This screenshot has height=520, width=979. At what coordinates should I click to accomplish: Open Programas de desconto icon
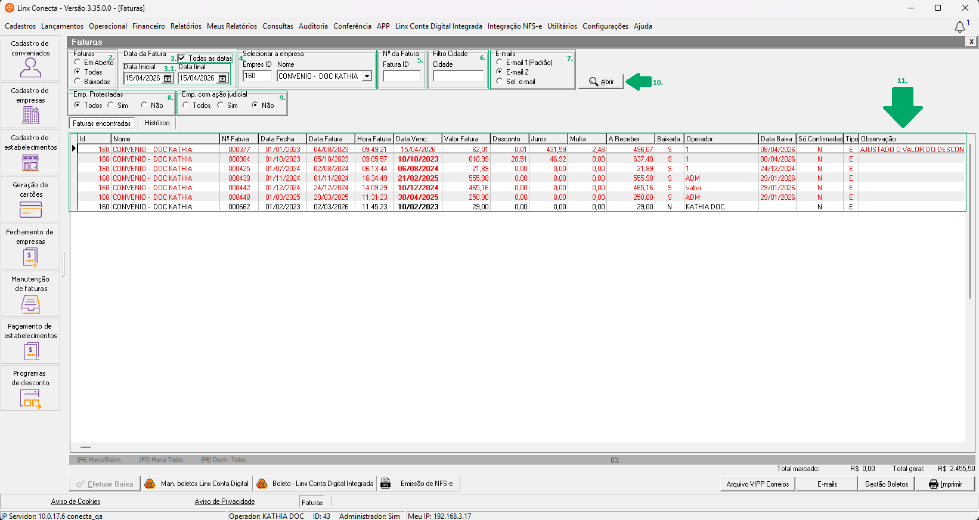pyautogui.click(x=30, y=388)
